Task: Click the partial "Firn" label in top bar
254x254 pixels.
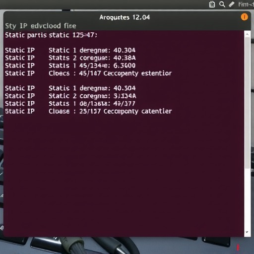Action: point(246,4)
